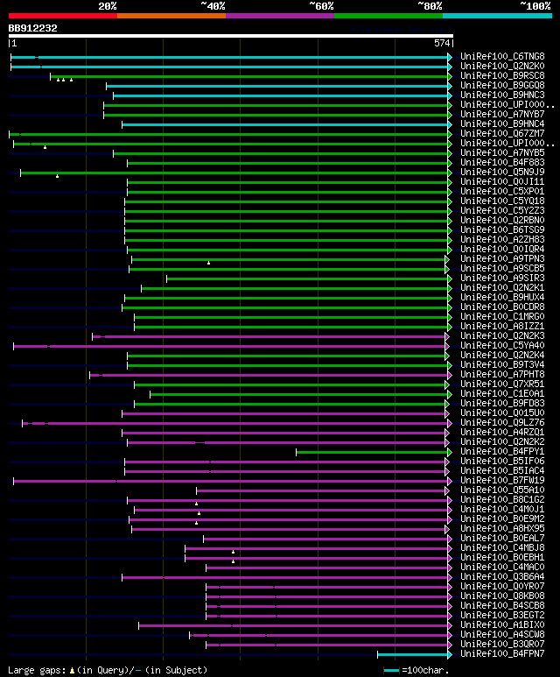
Task: Click the arrowhead ending the UniRef100_Q2N2K0 bar
Action: click(450, 67)
